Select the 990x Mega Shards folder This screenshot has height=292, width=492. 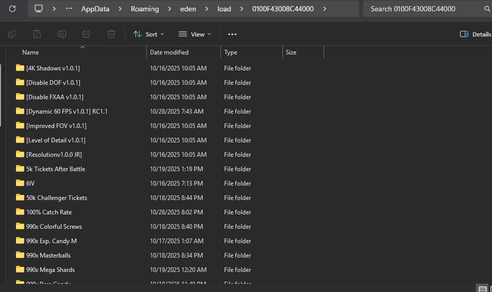tap(50, 270)
